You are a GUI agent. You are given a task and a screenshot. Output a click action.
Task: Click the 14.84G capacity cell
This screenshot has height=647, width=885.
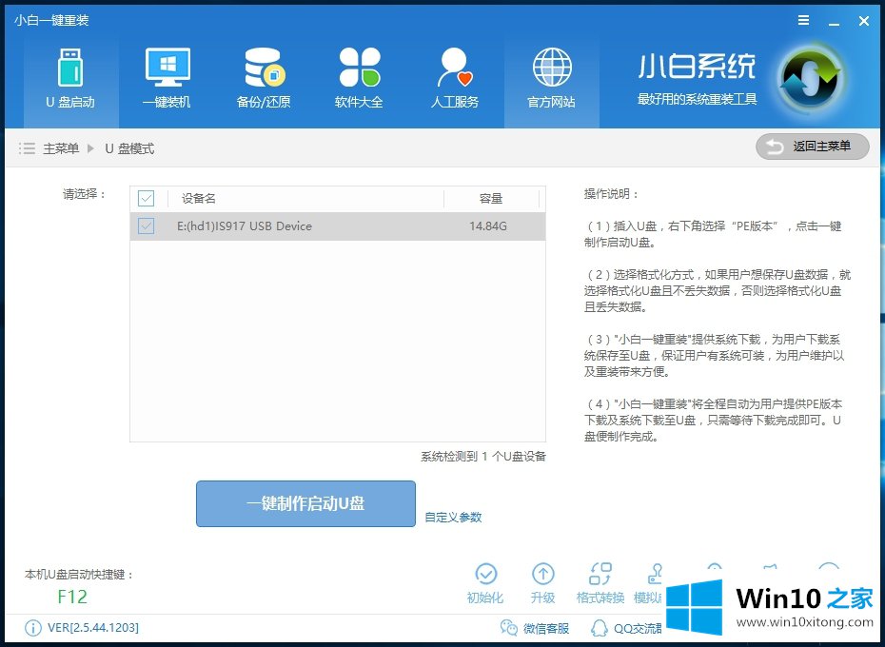coord(487,225)
